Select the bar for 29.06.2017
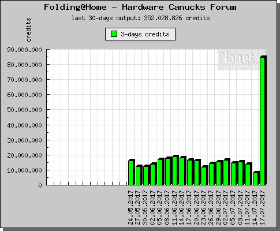The height and width of the screenshot is (231, 280). [x=219, y=173]
